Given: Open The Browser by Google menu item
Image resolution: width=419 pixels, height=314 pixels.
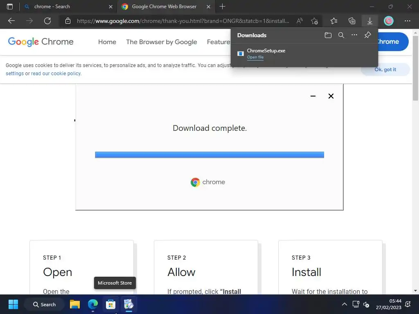Looking at the screenshot, I should pos(161,42).
